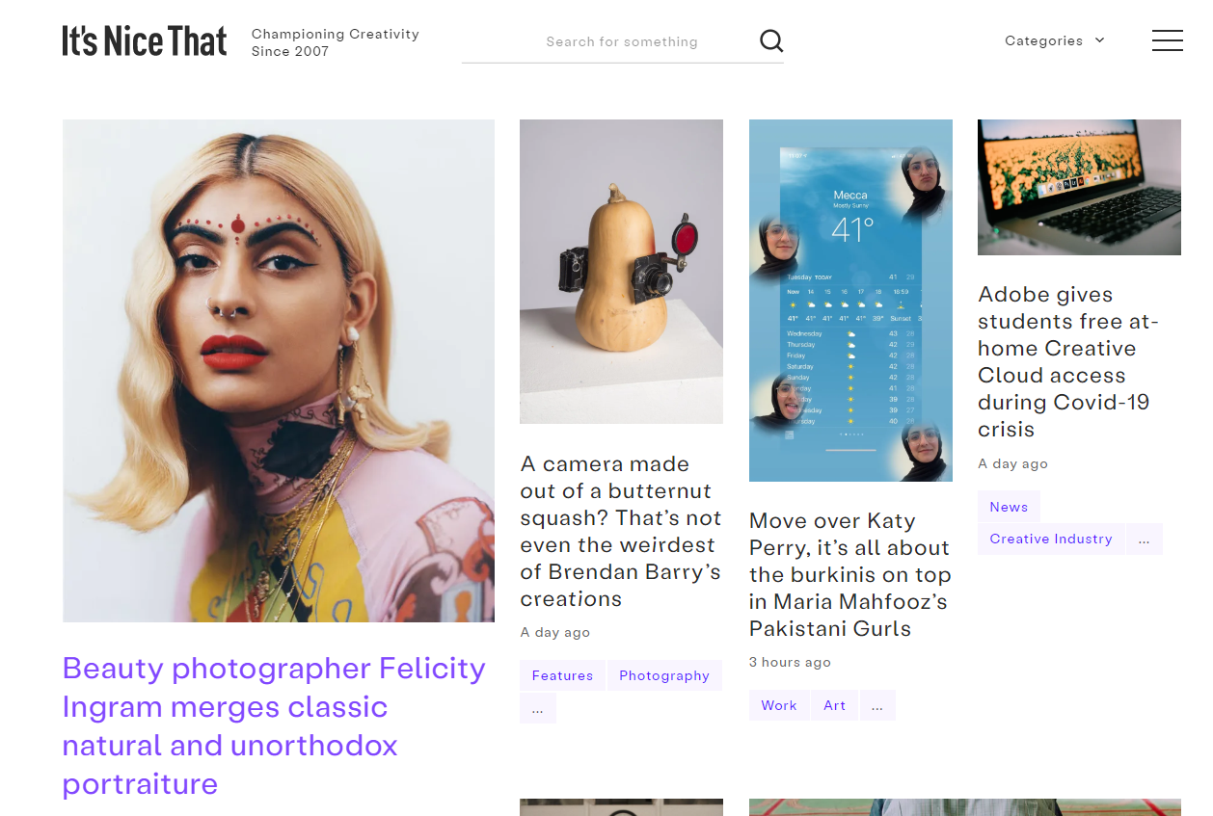This screenshot has height=816, width=1213.
Task: Select the Work tag
Action: pyautogui.click(x=779, y=705)
